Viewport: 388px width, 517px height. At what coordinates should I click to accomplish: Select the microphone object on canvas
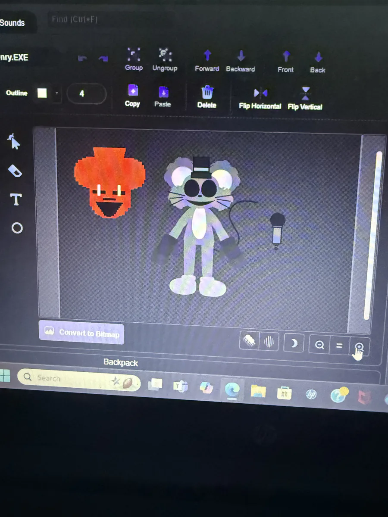tap(277, 230)
